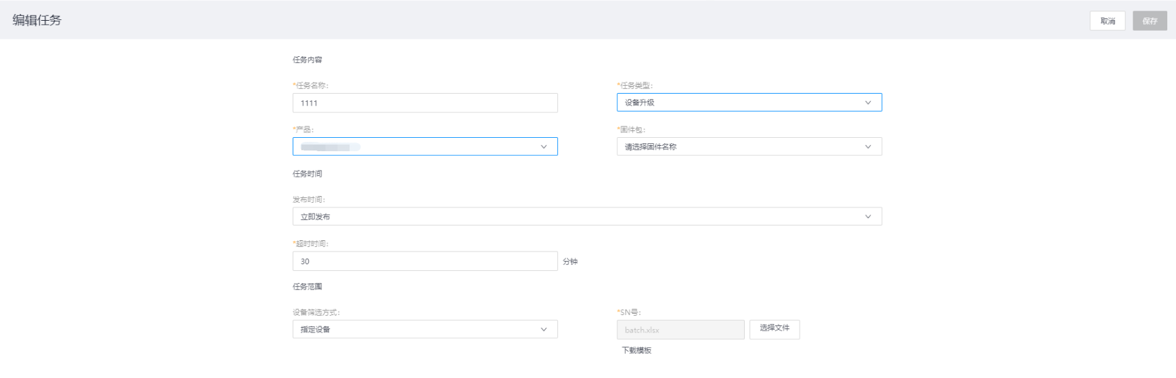The height and width of the screenshot is (378, 1176).
Task: Focus the 任务名称 input containing 1111
Action: point(425,103)
